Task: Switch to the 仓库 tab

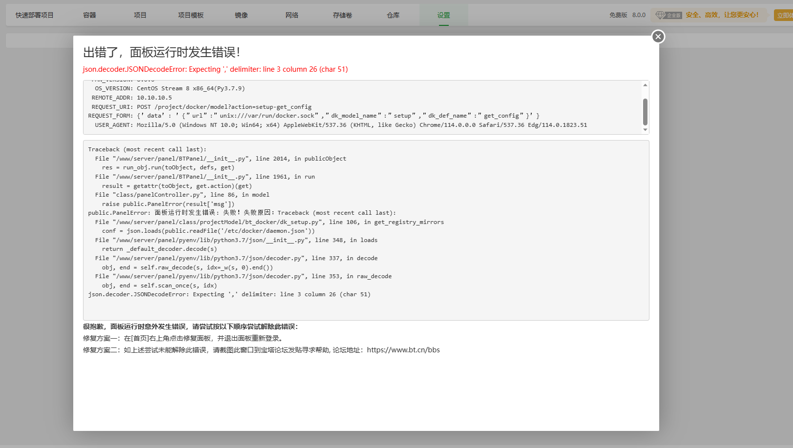Action: pyautogui.click(x=393, y=15)
